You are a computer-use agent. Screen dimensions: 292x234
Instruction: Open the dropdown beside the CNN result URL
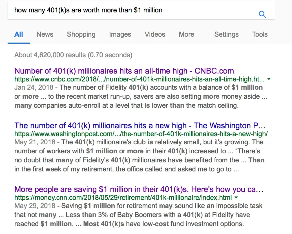pyautogui.click(x=236, y=198)
